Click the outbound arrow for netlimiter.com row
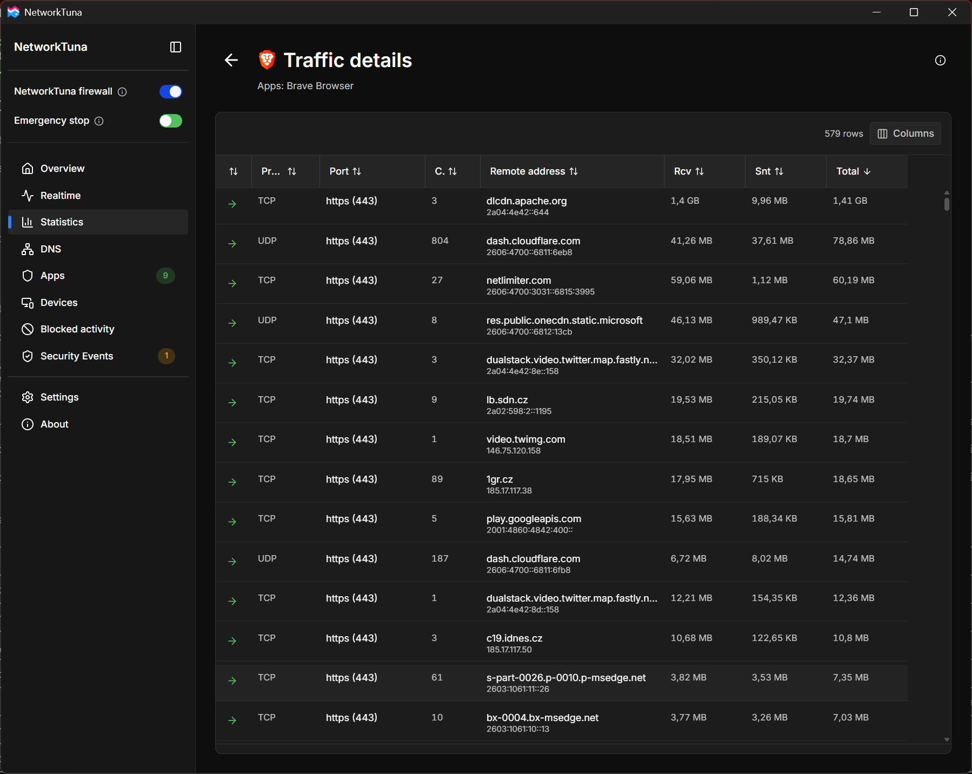The width and height of the screenshot is (972, 774). click(x=232, y=284)
